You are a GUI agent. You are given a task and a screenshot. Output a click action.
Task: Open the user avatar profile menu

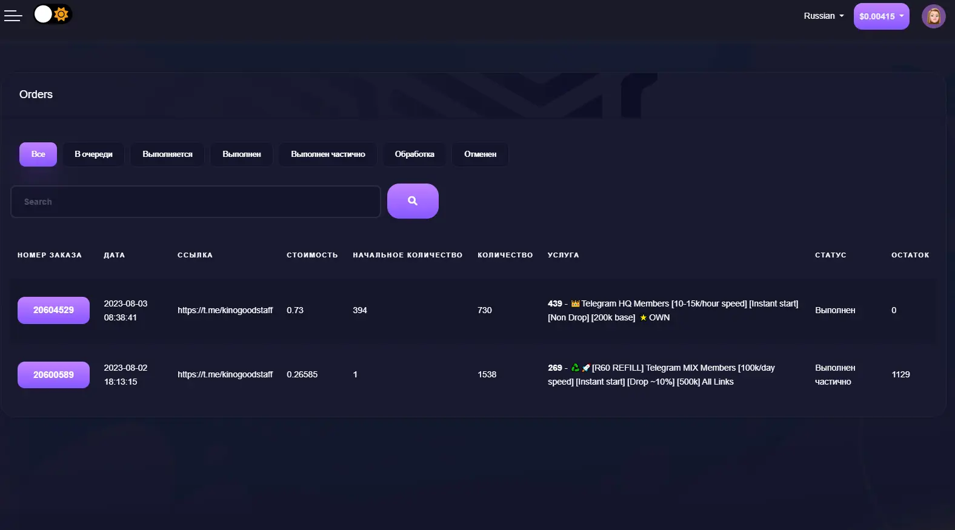click(933, 16)
